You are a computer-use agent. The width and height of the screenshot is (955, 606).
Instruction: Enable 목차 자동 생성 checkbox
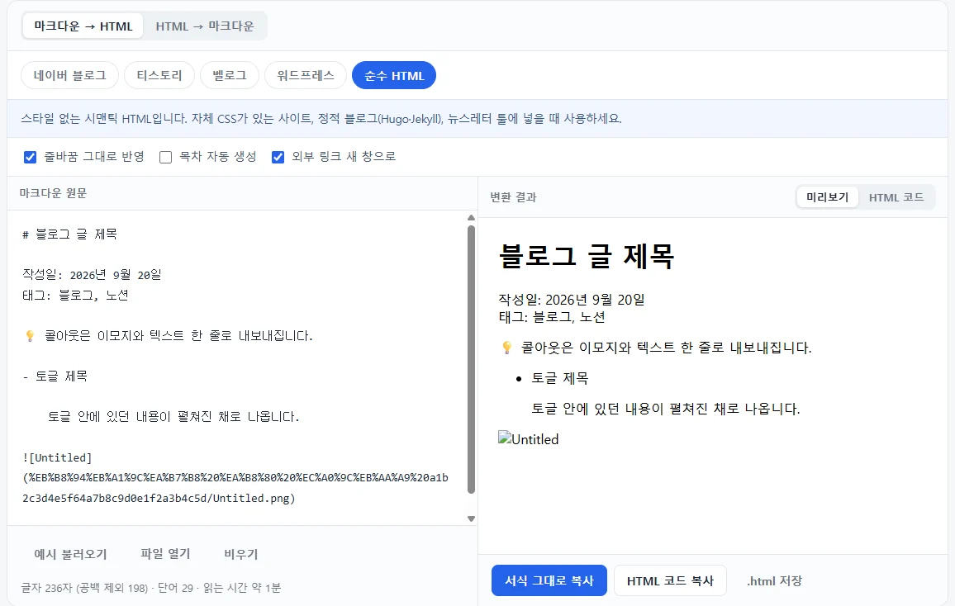[166, 157]
